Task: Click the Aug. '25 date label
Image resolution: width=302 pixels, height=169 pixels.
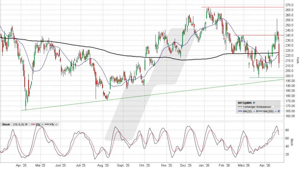Action: [103, 165]
